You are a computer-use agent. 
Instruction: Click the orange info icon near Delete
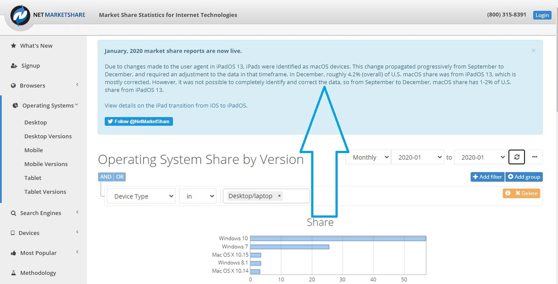coord(508,193)
